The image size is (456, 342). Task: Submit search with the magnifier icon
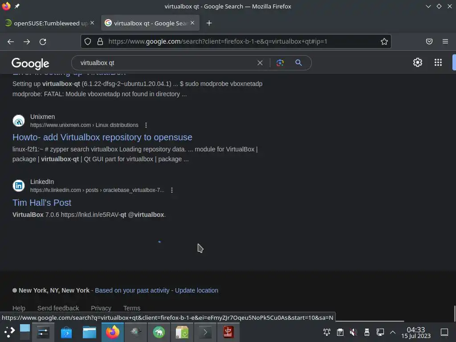(x=298, y=63)
